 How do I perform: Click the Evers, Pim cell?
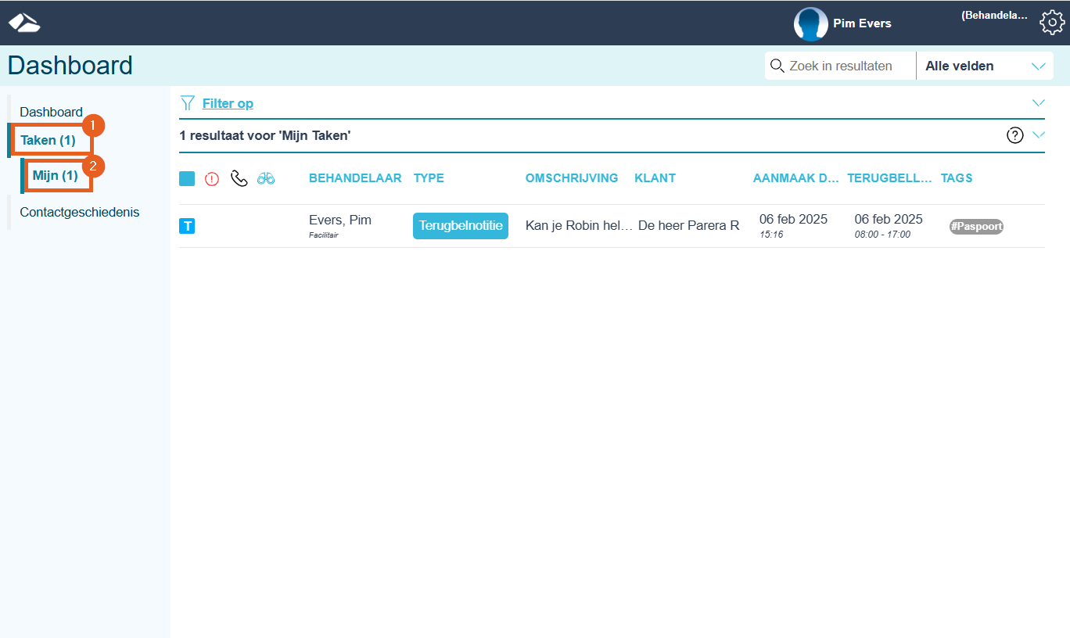point(340,224)
